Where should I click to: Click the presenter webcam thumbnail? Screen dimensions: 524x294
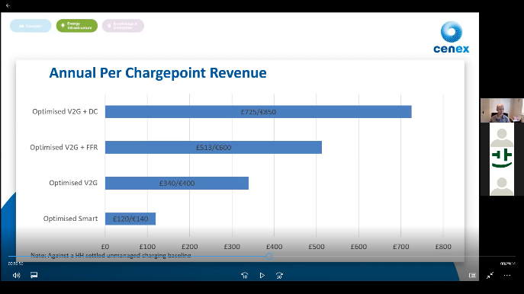coord(502,110)
